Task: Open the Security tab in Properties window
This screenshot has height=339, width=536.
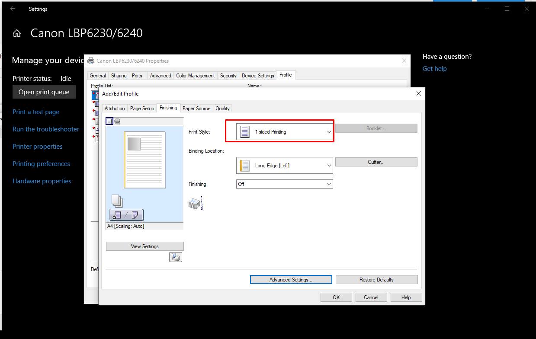Action: [x=228, y=76]
